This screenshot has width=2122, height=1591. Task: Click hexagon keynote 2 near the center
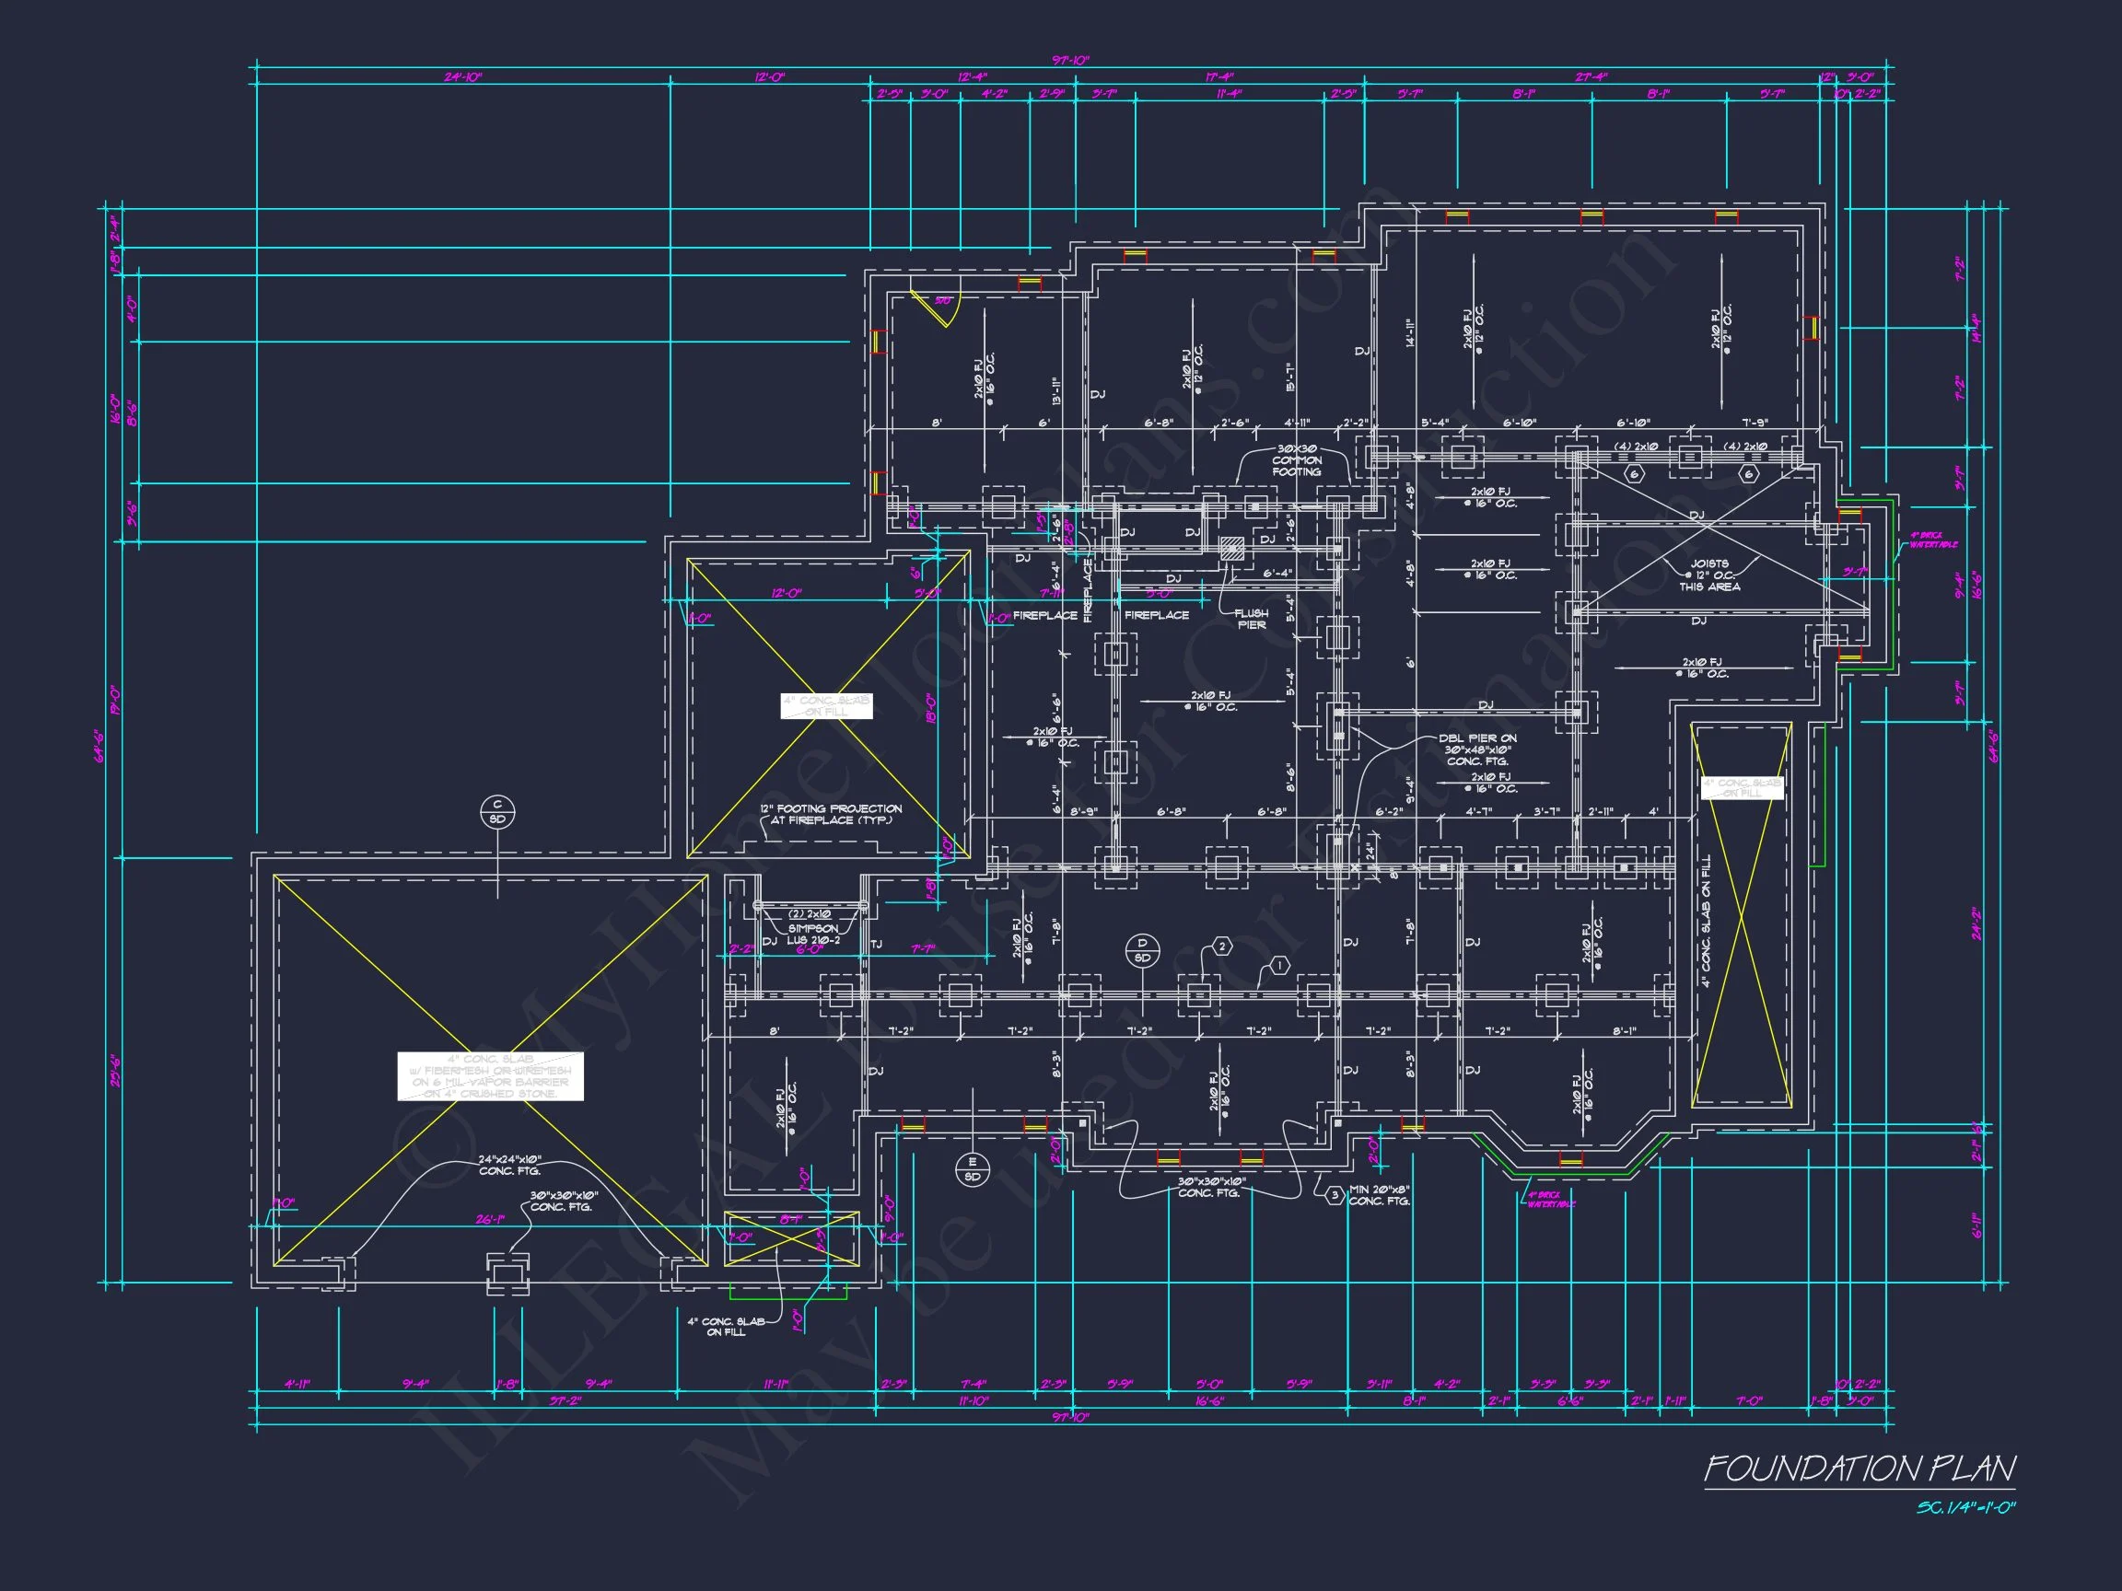1223,946
